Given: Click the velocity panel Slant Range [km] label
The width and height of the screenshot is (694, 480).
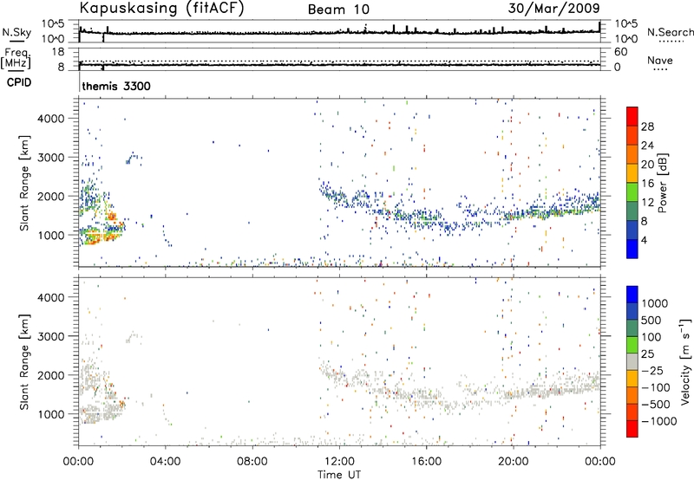Looking at the screenshot, I should coord(24,362).
